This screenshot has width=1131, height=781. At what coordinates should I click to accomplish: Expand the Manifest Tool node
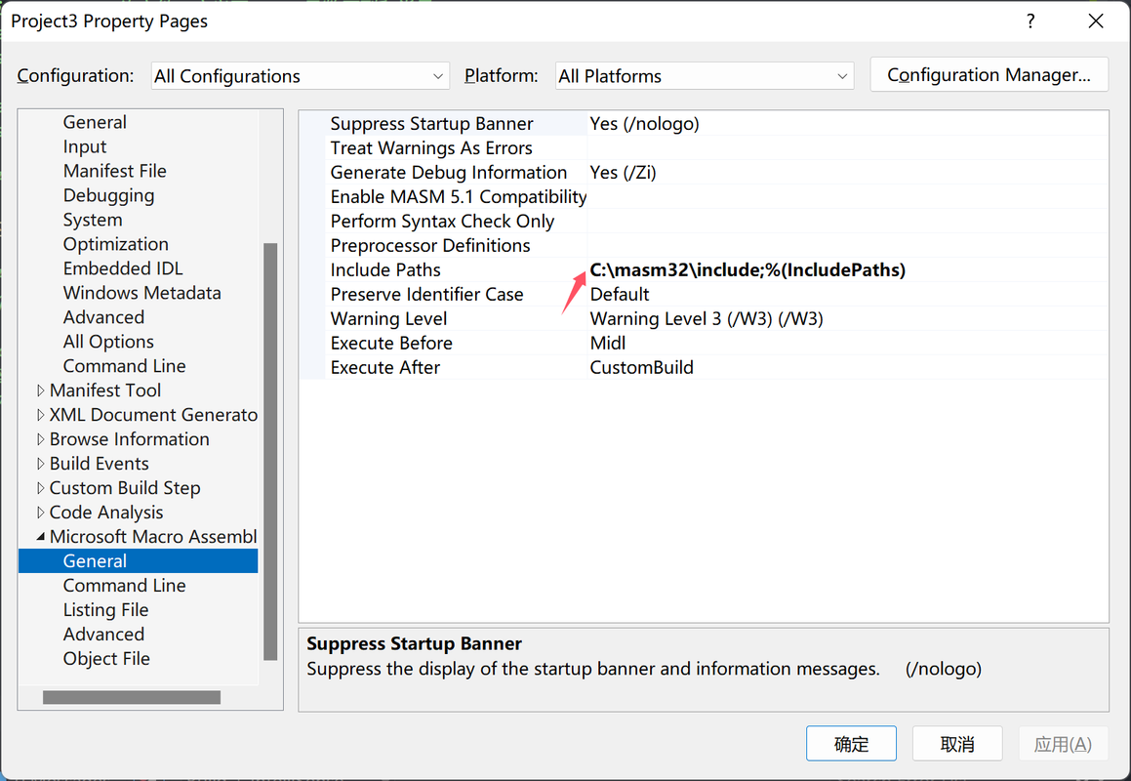[40, 390]
